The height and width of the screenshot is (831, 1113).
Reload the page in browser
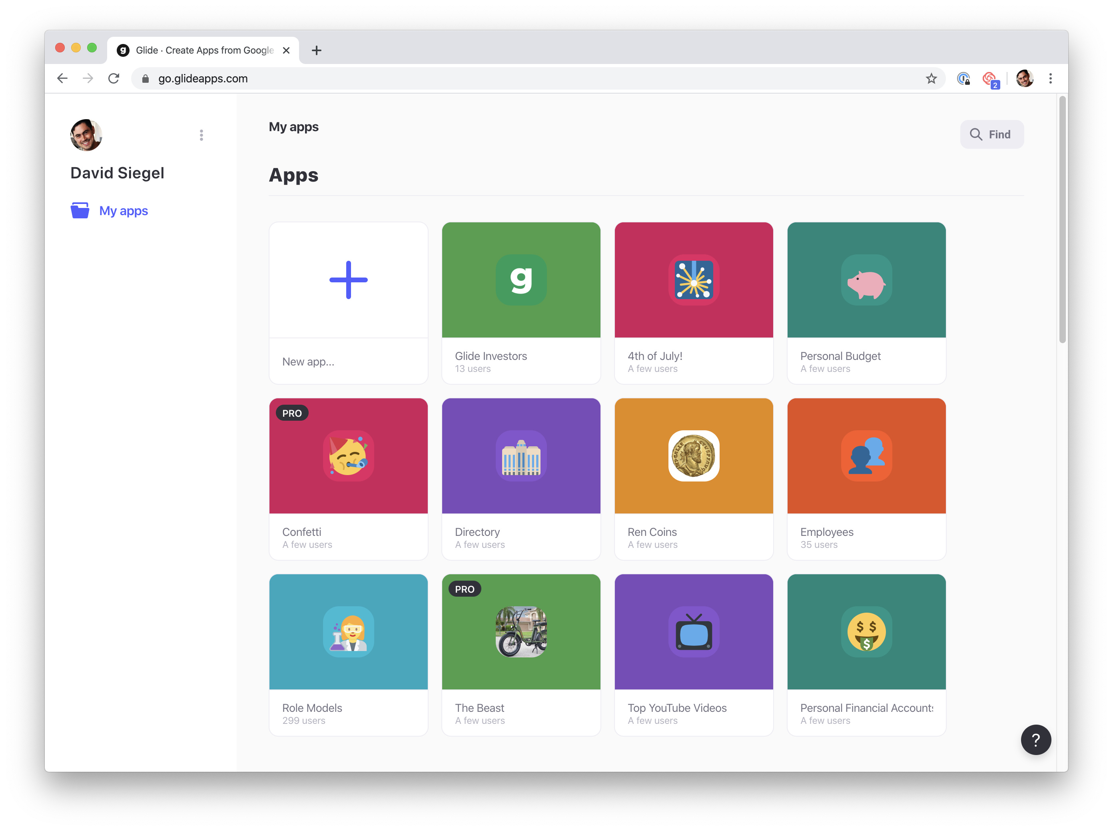[x=114, y=78]
